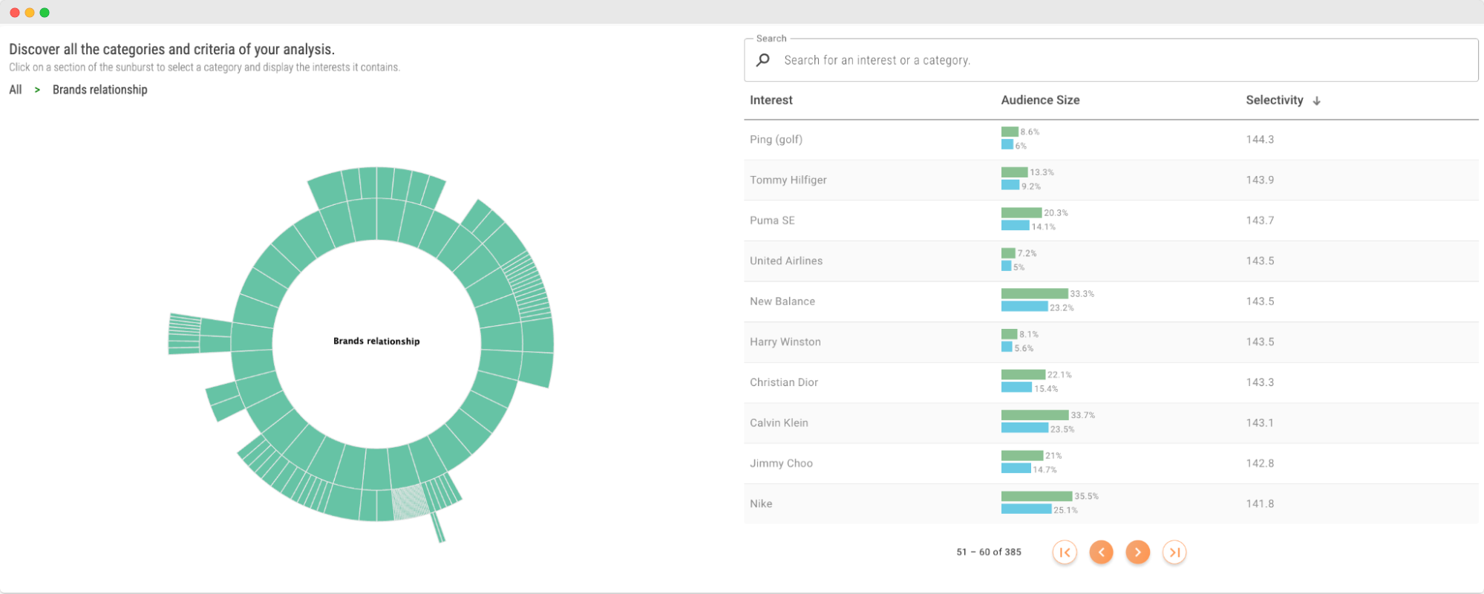Choose the New Balance interest
The width and height of the screenshot is (1484, 594).
(x=782, y=301)
